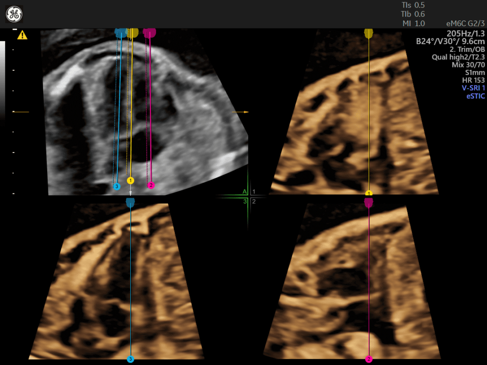This screenshot has height=365, width=487.
Task: Click the magenta handle atop the lower-right rendered view
Action: 369,202
